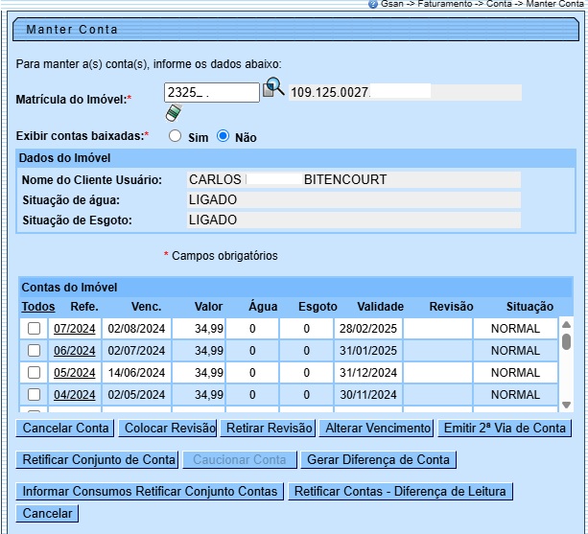
Task: Click the Todos link to select all
Action: pos(38,307)
